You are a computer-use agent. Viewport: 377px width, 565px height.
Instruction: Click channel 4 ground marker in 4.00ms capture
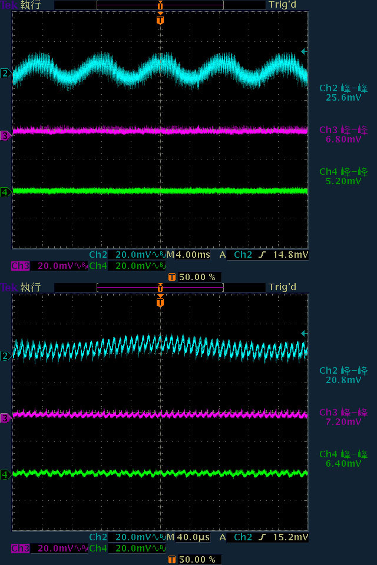[x=5, y=192]
